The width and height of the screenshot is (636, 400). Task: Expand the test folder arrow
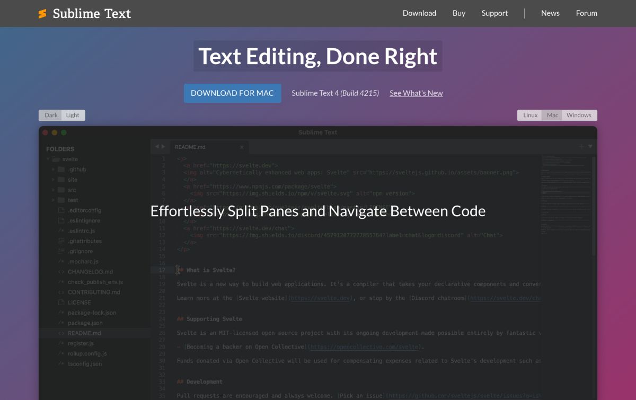pos(54,200)
